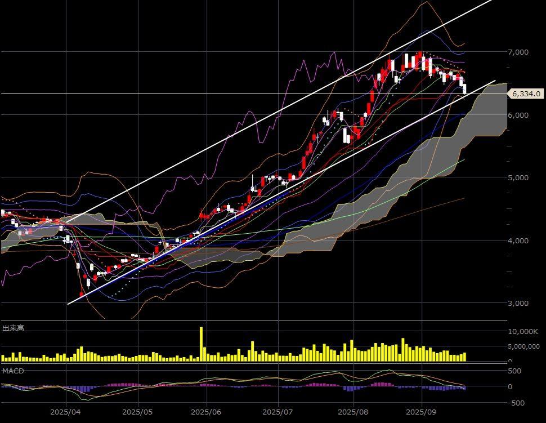Screen dimensions: 546x423
Task: Click the MACD -500 axis label
Action: (x=517, y=403)
